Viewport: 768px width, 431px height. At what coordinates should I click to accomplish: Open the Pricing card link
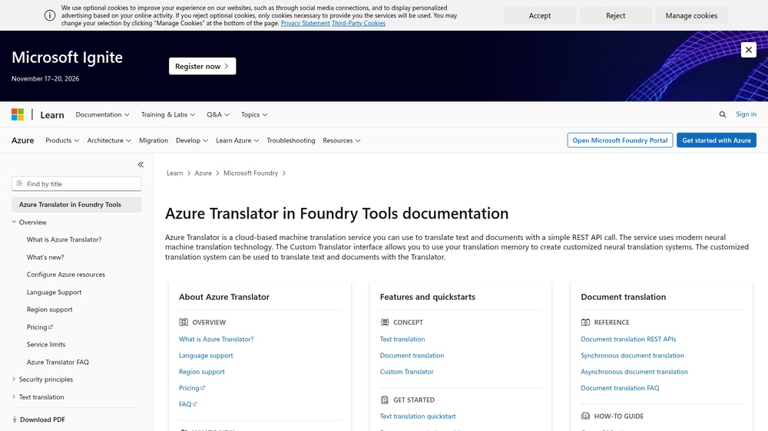pos(192,388)
